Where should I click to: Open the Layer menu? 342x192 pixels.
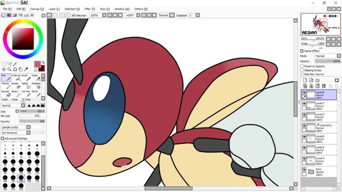click(x=54, y=9)
